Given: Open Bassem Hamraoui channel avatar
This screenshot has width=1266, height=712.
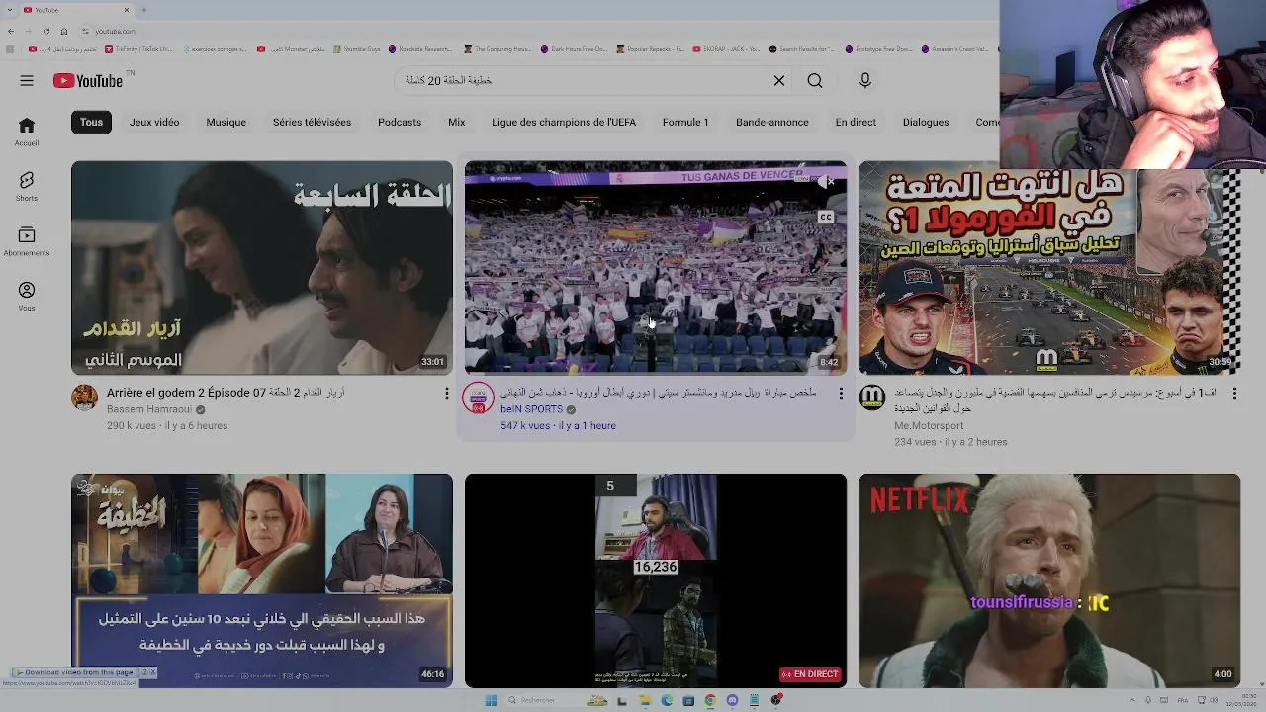Looking at the screenshot, I should (x=85, y=398).
